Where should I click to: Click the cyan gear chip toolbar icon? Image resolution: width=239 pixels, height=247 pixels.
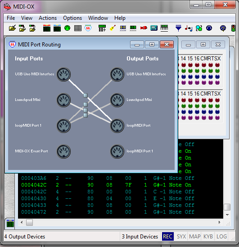pos(199,28)
